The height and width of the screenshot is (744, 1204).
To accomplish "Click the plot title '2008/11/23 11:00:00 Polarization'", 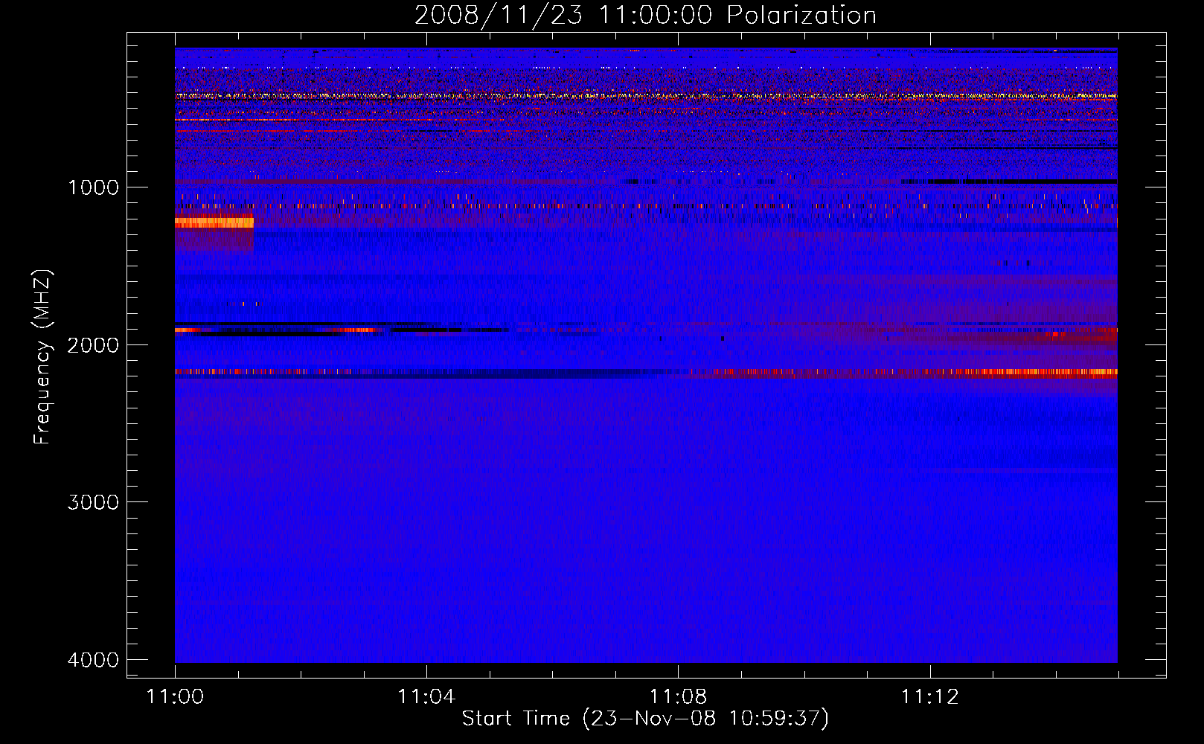I will click(645, 15).
